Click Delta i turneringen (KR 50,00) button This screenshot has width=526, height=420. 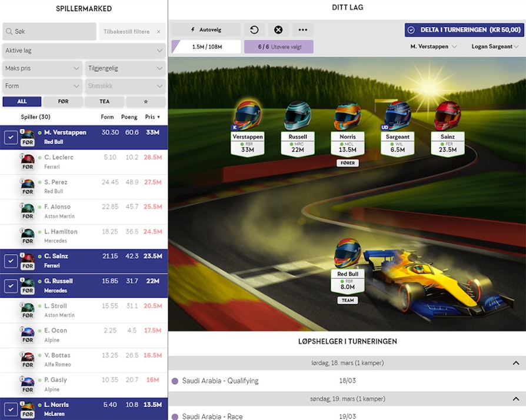coord(464,30)
